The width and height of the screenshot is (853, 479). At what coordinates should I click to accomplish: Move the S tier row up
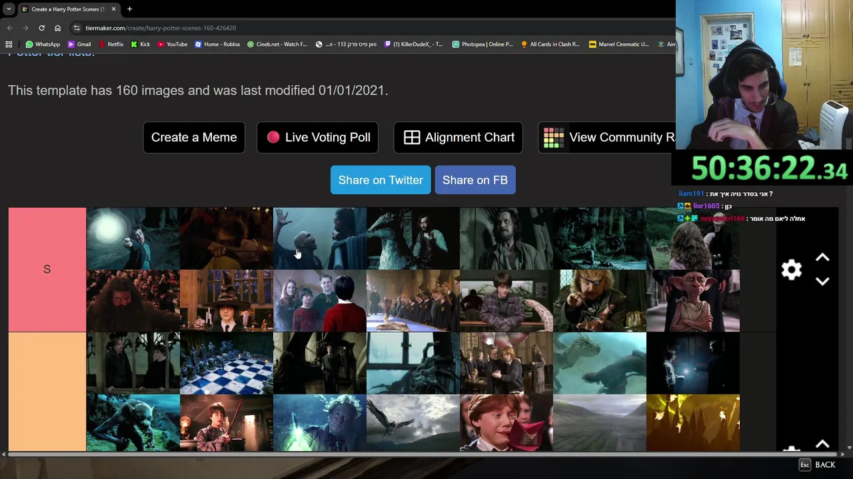(822, 258)
